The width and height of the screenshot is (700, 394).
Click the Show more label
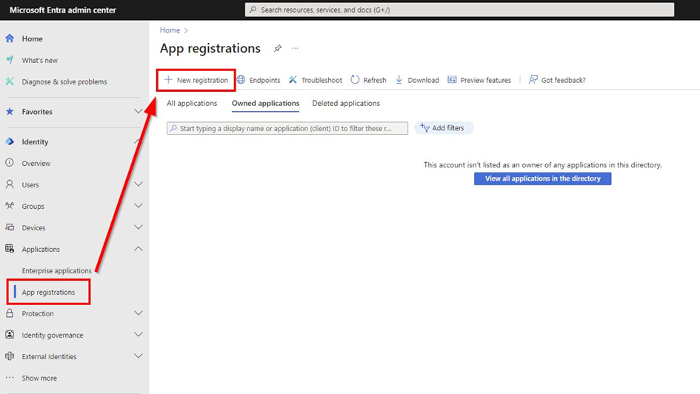click(39, 378)
